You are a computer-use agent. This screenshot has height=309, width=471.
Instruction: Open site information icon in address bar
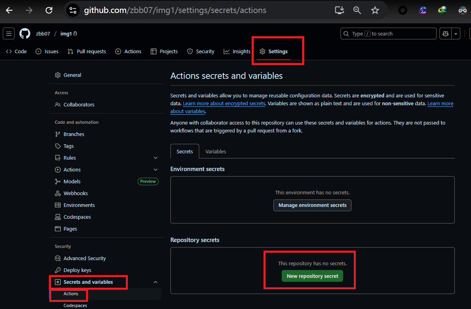pos(73,10)
